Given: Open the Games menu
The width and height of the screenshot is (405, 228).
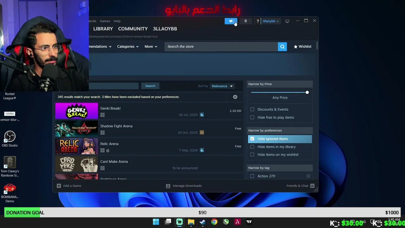Looking at the screenshot, I should [x=105, y=21].
